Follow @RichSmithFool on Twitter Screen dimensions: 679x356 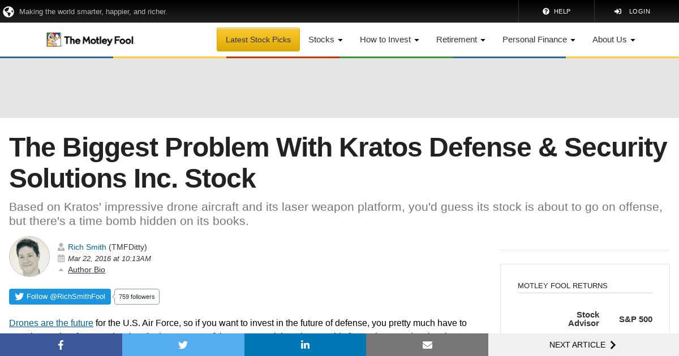[x=60, y=297]
